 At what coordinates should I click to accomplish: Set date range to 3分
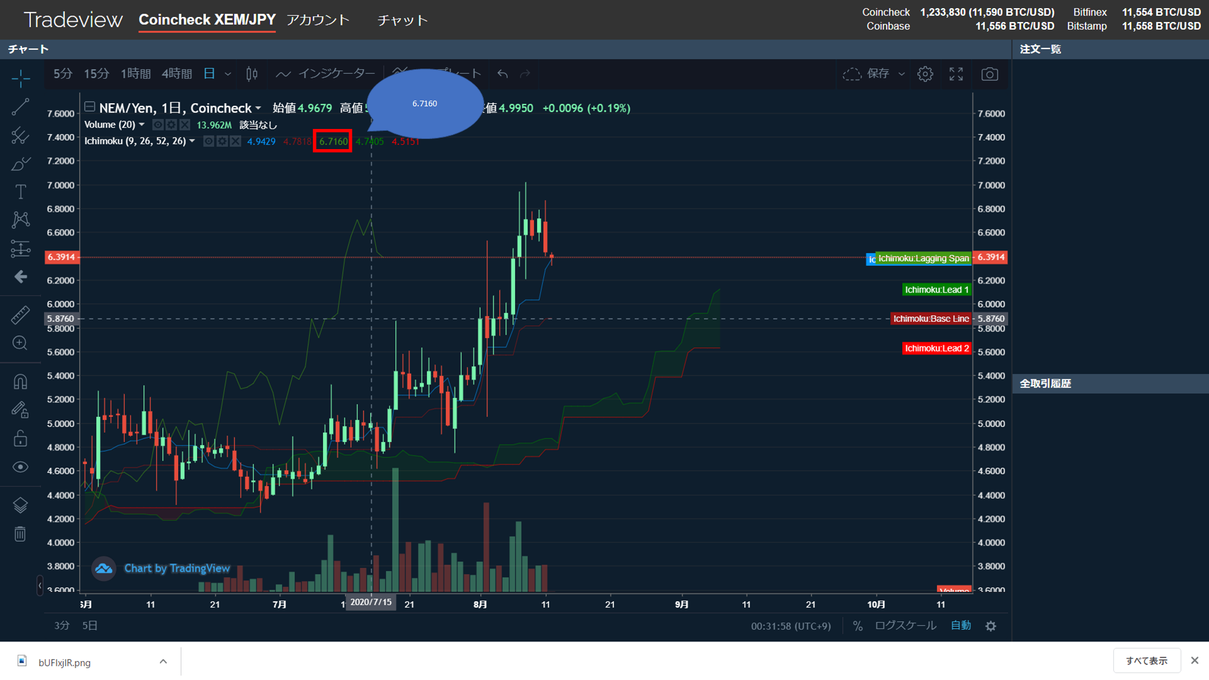[62, 626]
